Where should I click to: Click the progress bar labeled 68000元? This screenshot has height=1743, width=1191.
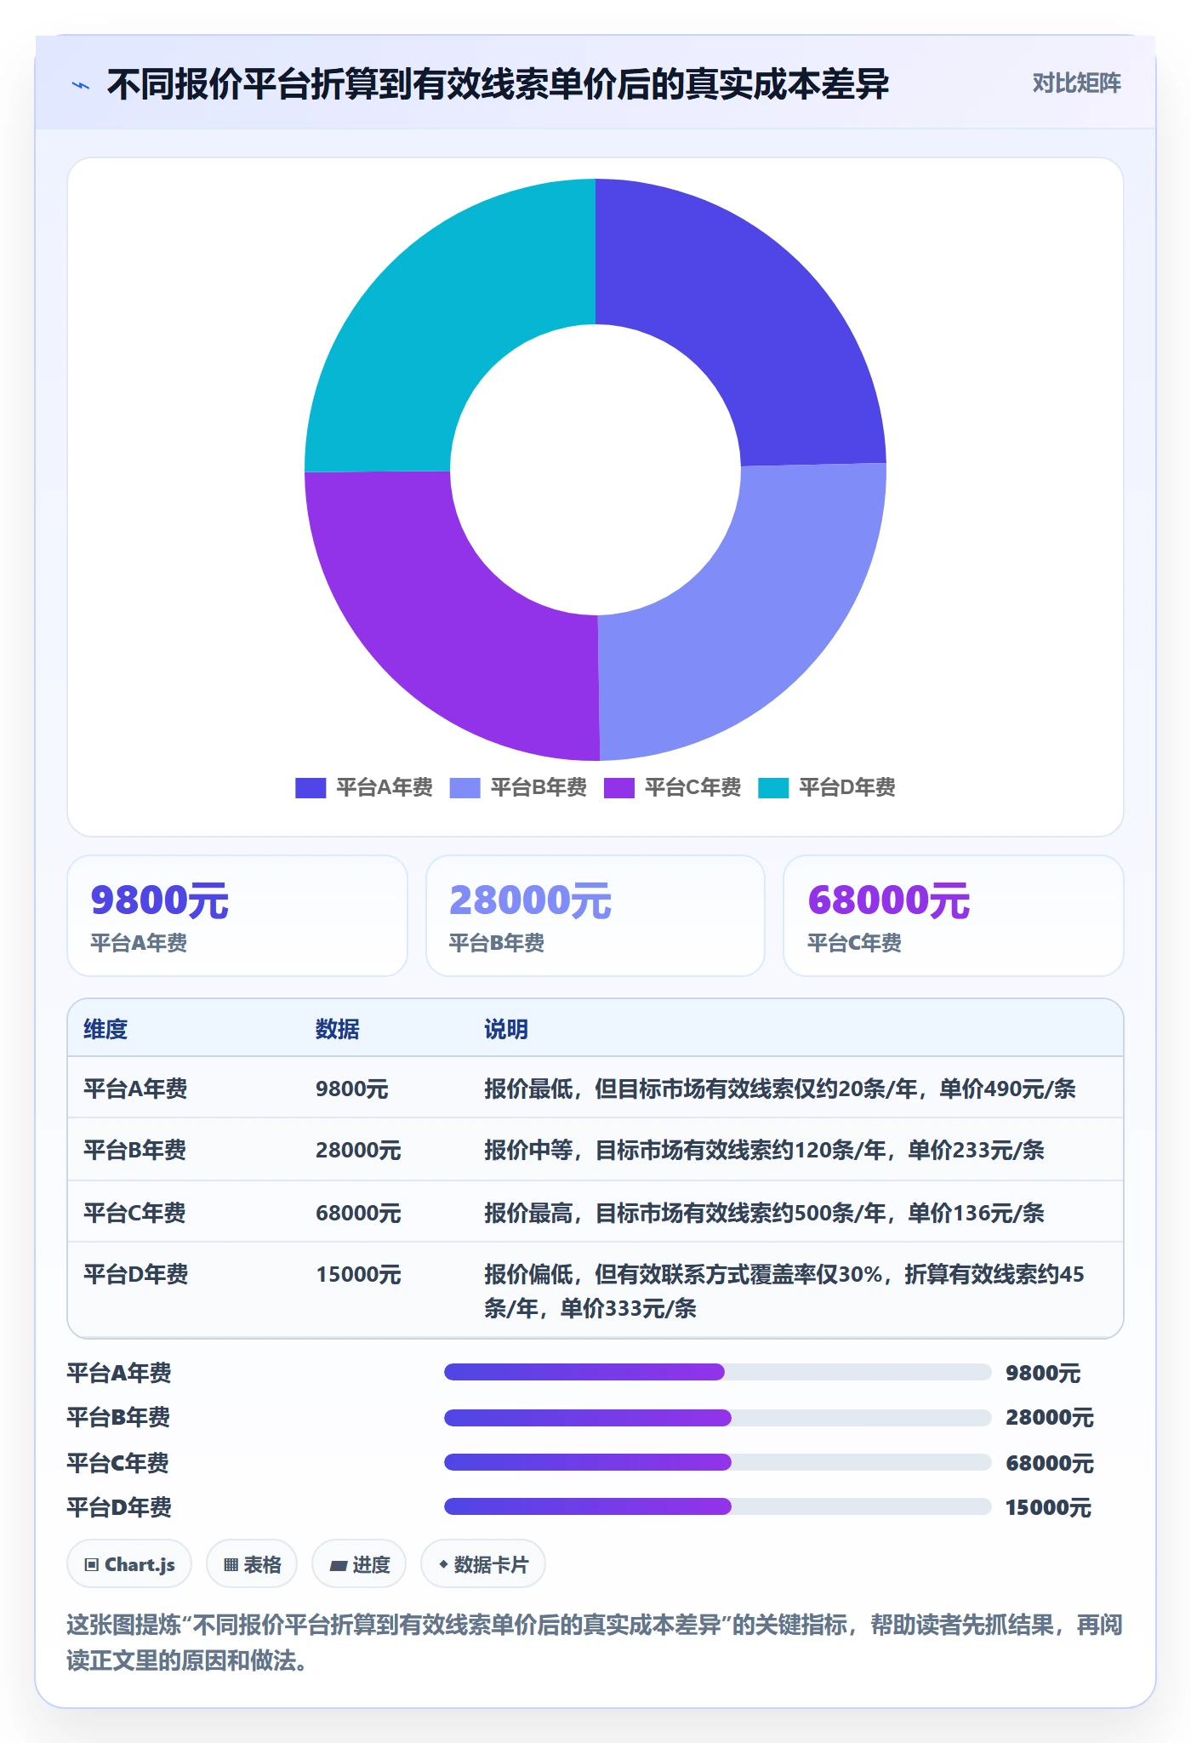pyautogui.click(x=717, y=1462)
